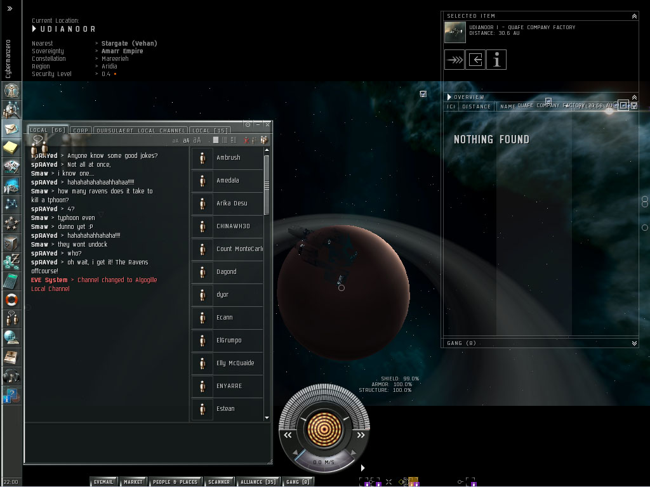Switch to the Corp chat tab
The height and width of the screenshot is (487, 650).
81,131
